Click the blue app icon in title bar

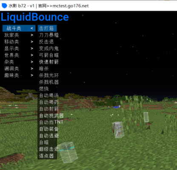(4, 6)
